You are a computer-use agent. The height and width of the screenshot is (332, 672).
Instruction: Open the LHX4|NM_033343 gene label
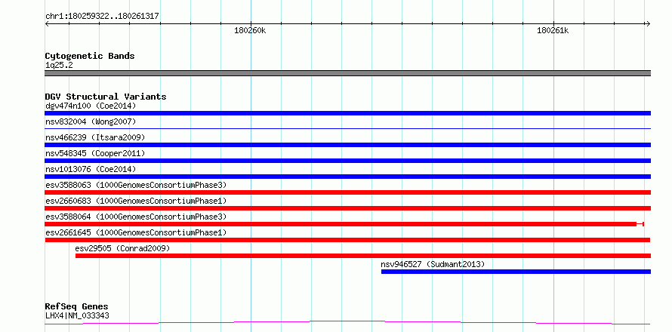(77, 316)
